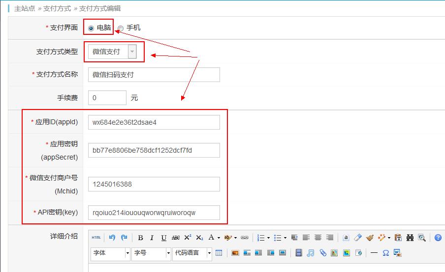Insert a table using the table icon
The width and height of the screenshot is (445, 272).
coord(219,253)
